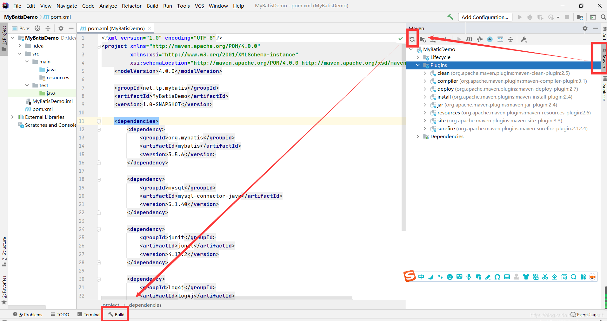This screenshot has width=607, height=321.
Task: Open the Build menu in menu bar
Action: [153, 6]
